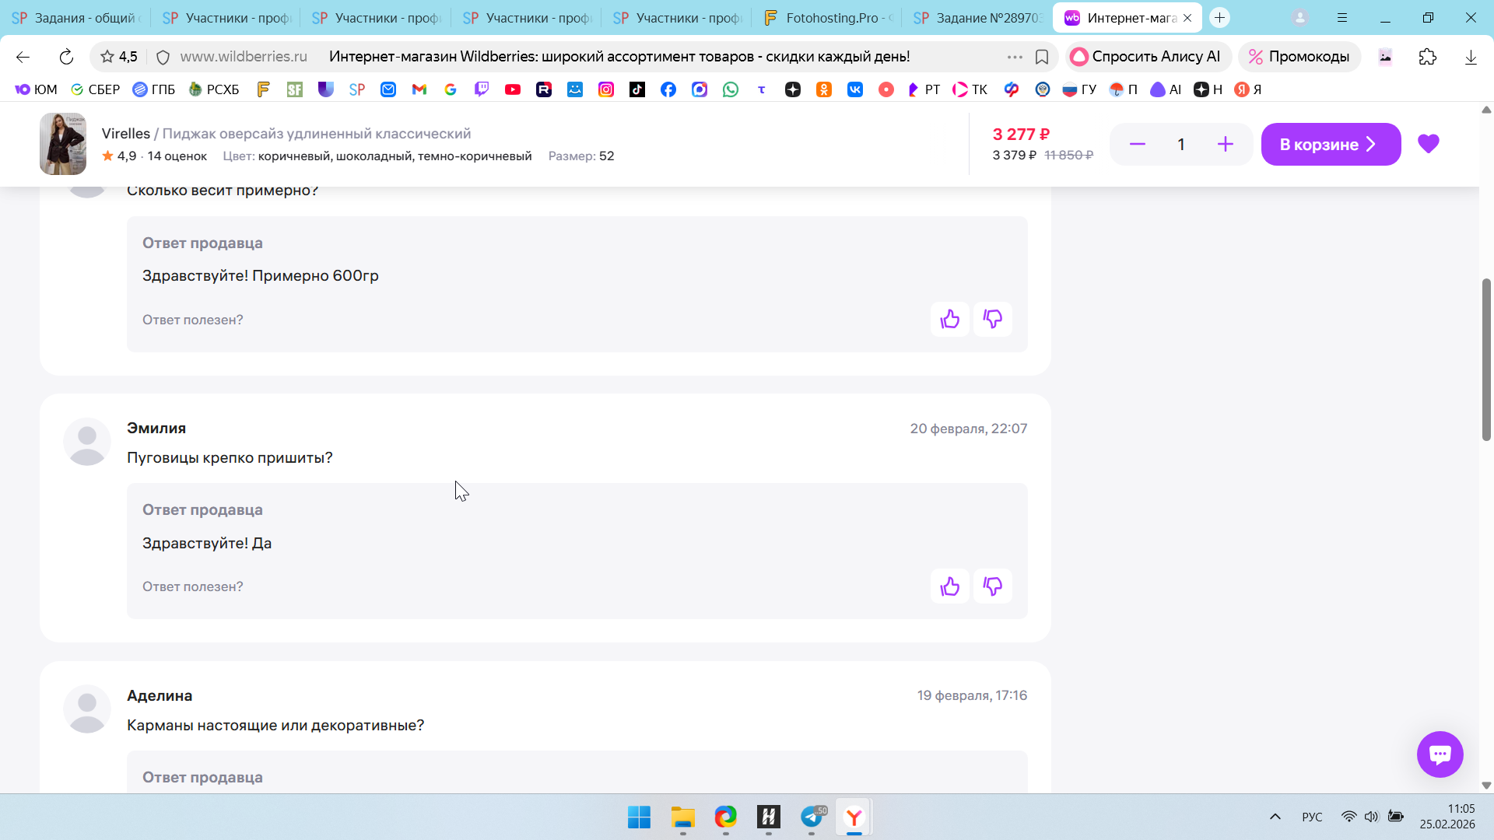Image resolution: width=1494 pixels, height=840 pixels.
Task: Open the Промокоды button
Action: (1299, 57)
